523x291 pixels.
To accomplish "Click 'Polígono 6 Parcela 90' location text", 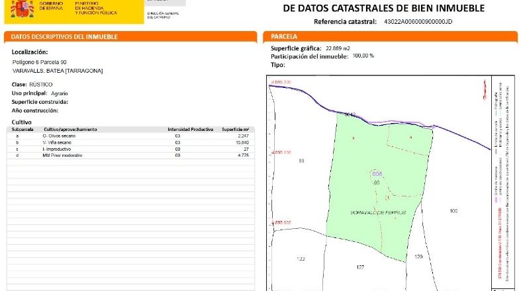I will pos(39,62).
